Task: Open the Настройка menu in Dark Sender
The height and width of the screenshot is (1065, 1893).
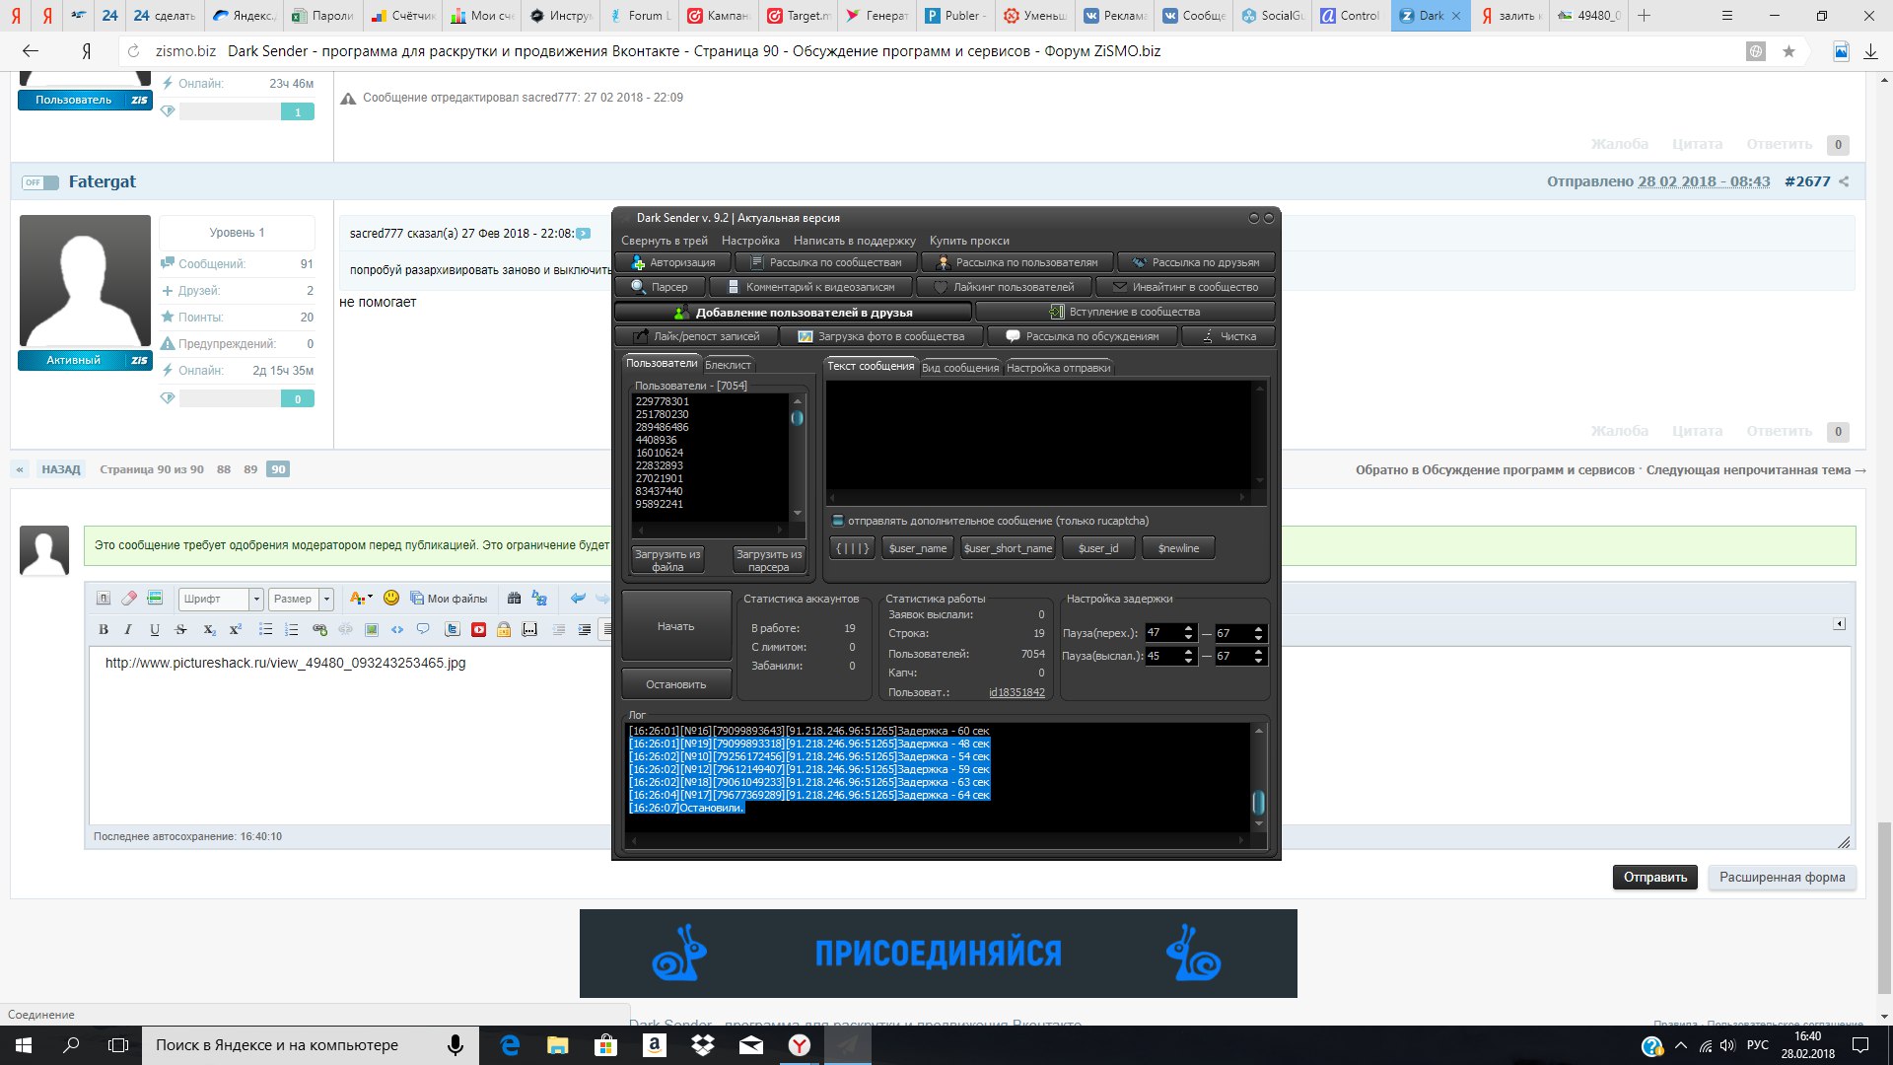Action: click(750, 241)
